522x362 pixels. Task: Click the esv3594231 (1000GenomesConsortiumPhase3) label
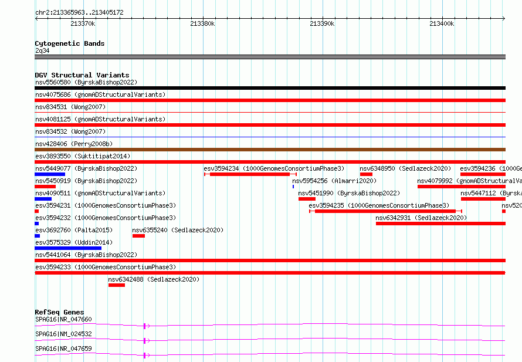106,205
